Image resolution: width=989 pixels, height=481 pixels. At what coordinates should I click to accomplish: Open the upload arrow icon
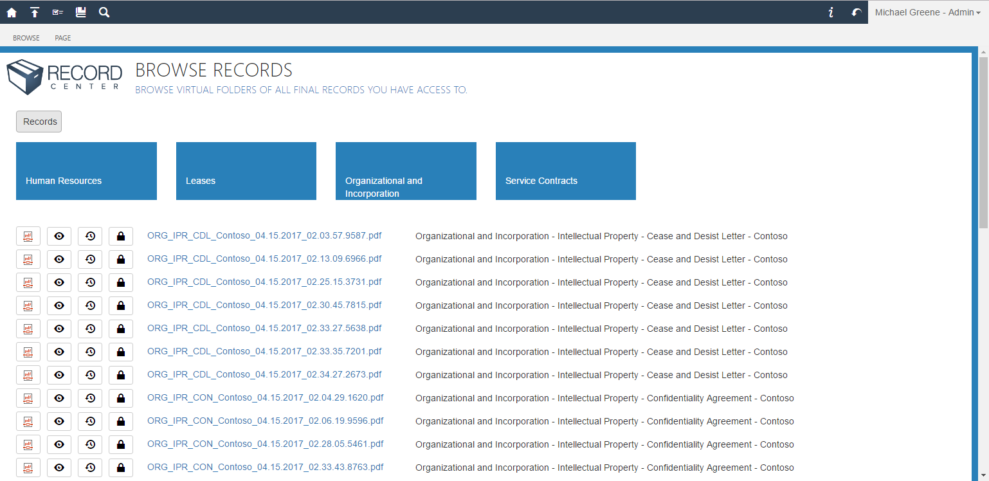point(35,12)
